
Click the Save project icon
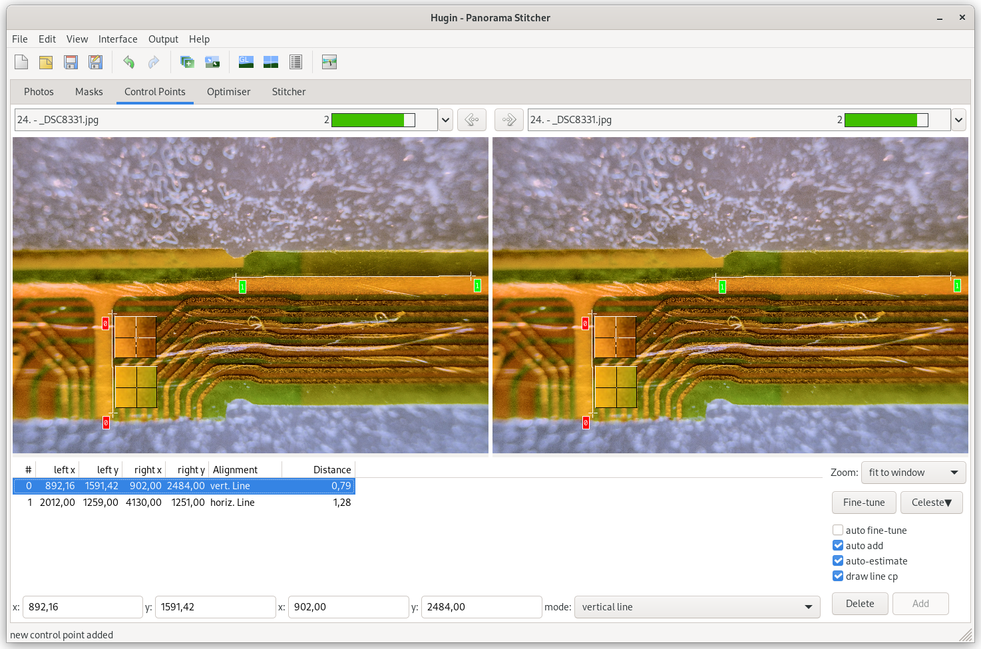(x=71, y=62)
